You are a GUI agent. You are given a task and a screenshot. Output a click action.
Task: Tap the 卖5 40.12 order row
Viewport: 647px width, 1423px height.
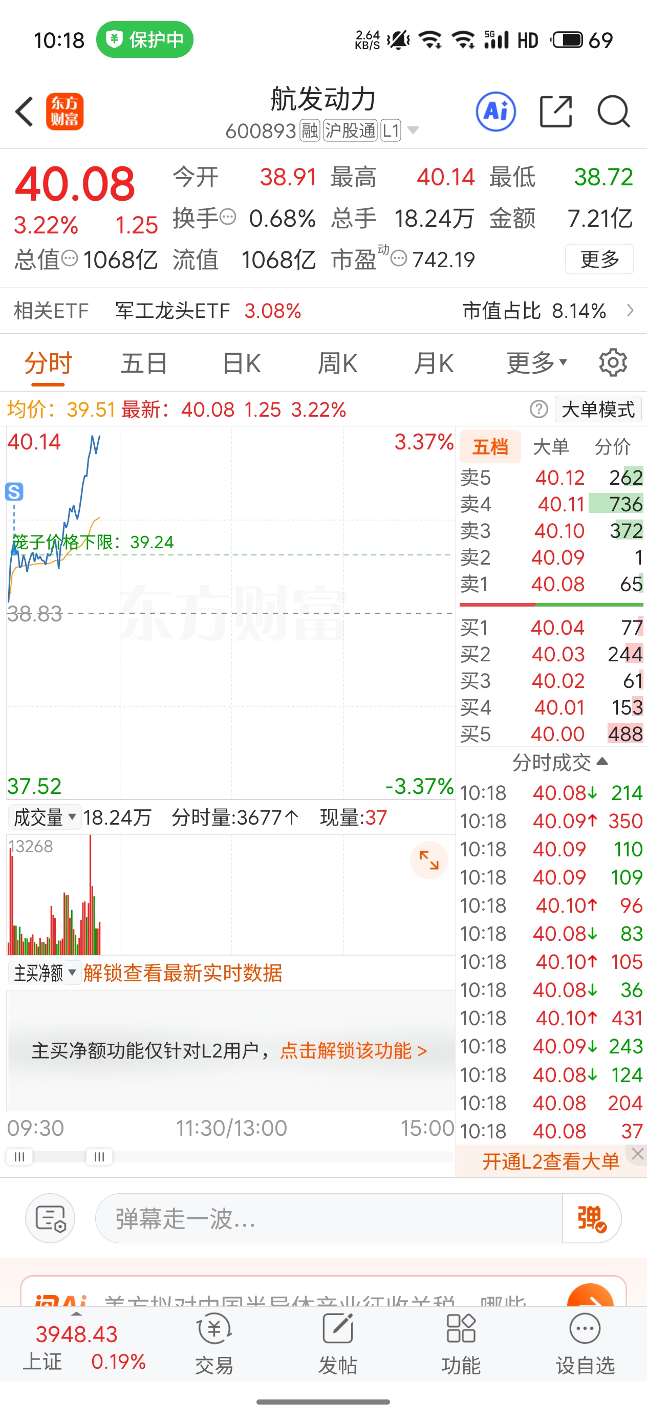coord(551,477)
